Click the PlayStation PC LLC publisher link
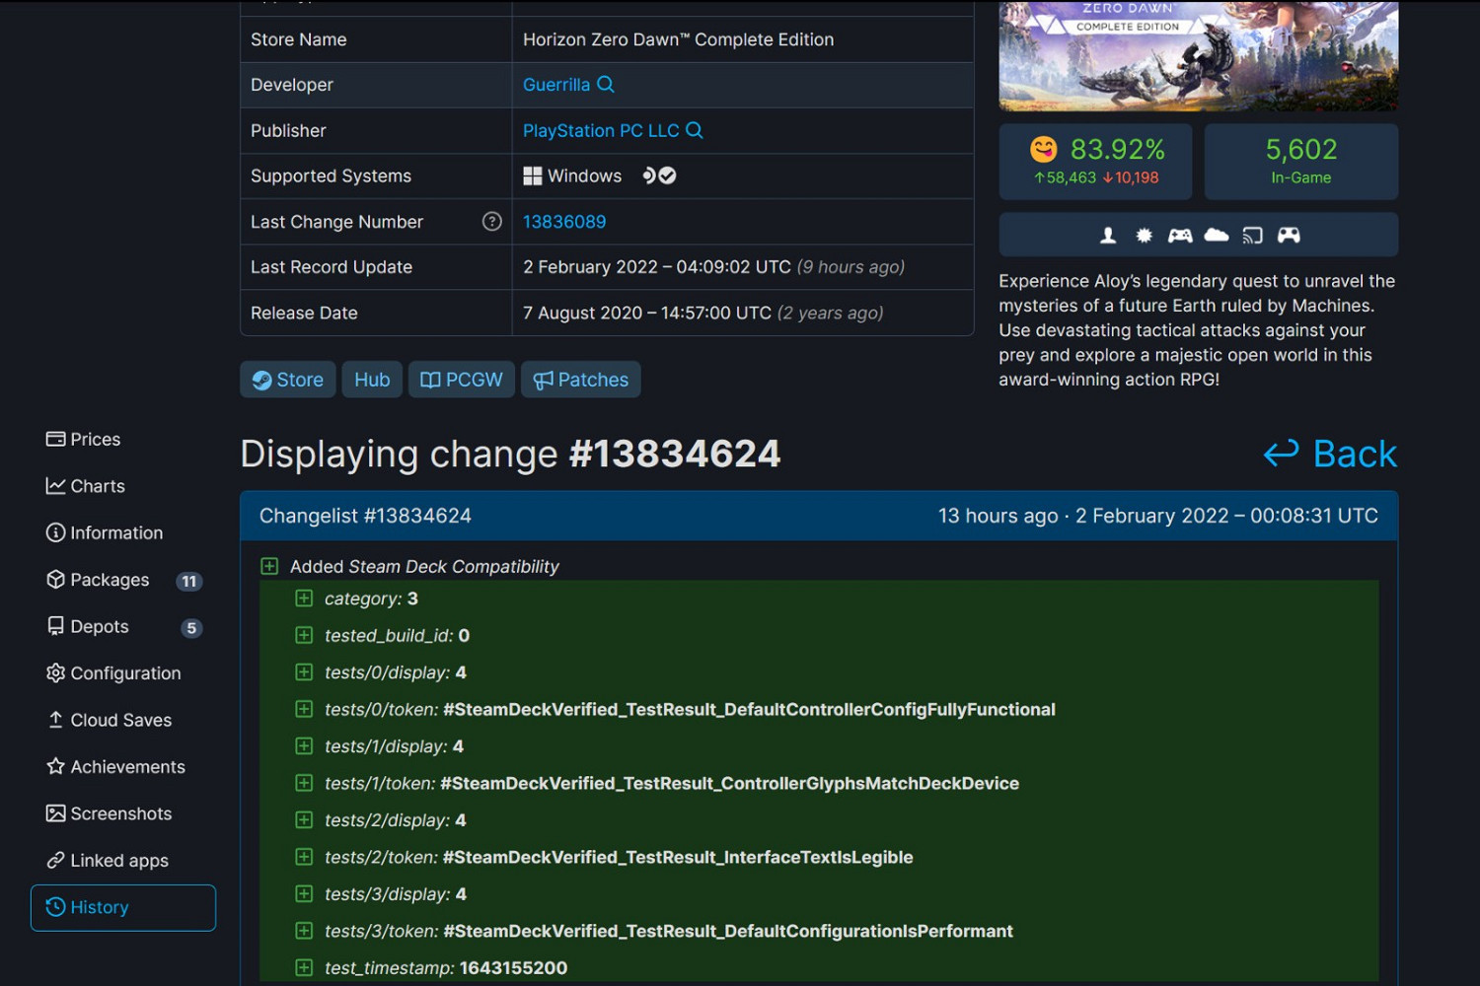 coord(600,130)
